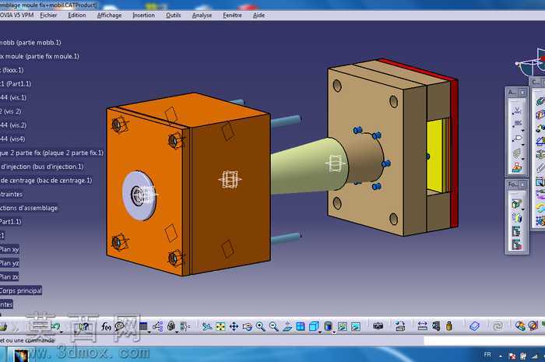Image resolution: width=545 pixels, height=362 pixels.
Task: Select tree item 'Plan xy'
Action: click(x=9, y=249)
